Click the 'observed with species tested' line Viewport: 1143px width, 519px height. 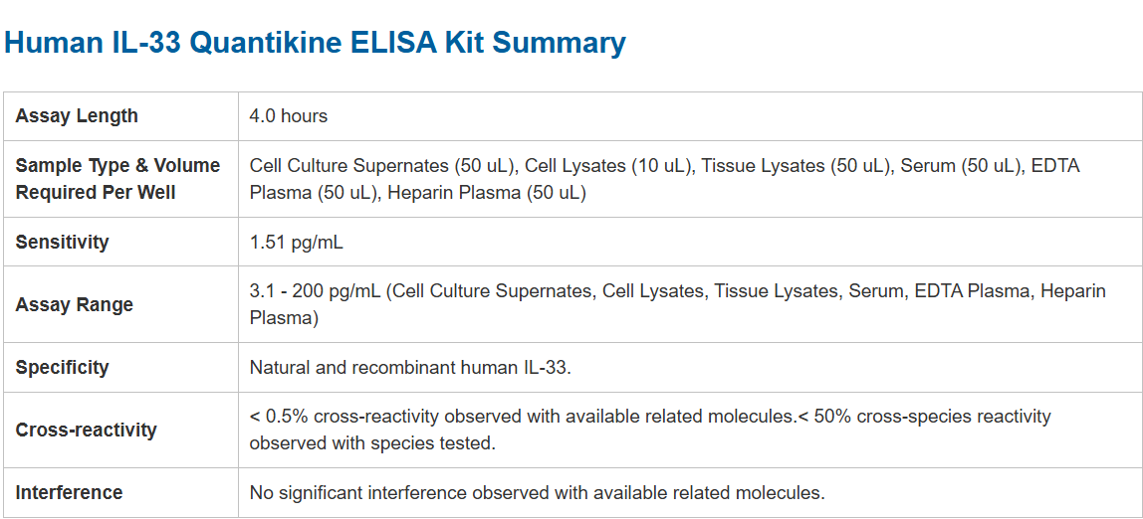[x=372, y=443]
